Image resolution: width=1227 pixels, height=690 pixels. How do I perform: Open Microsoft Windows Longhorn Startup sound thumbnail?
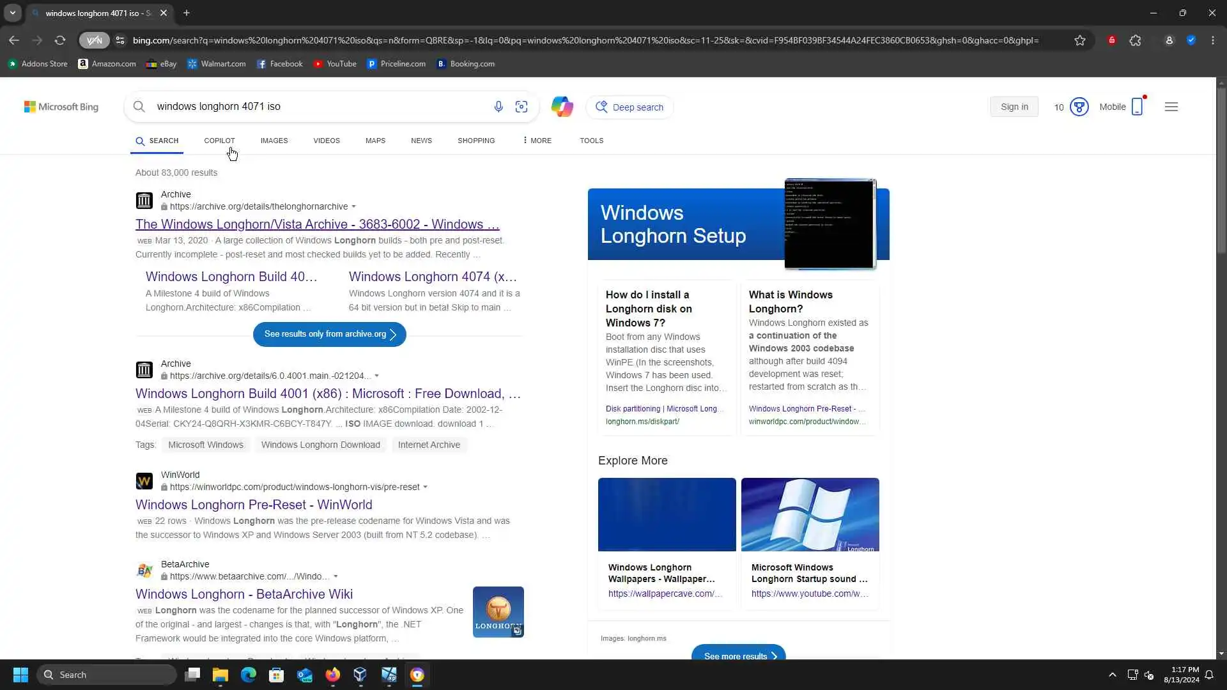(x=810, y=514)
